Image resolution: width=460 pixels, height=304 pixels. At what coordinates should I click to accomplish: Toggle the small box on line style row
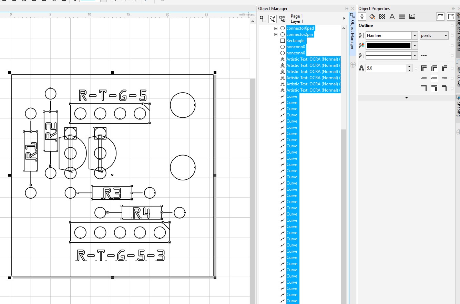[x=452, y=55]
